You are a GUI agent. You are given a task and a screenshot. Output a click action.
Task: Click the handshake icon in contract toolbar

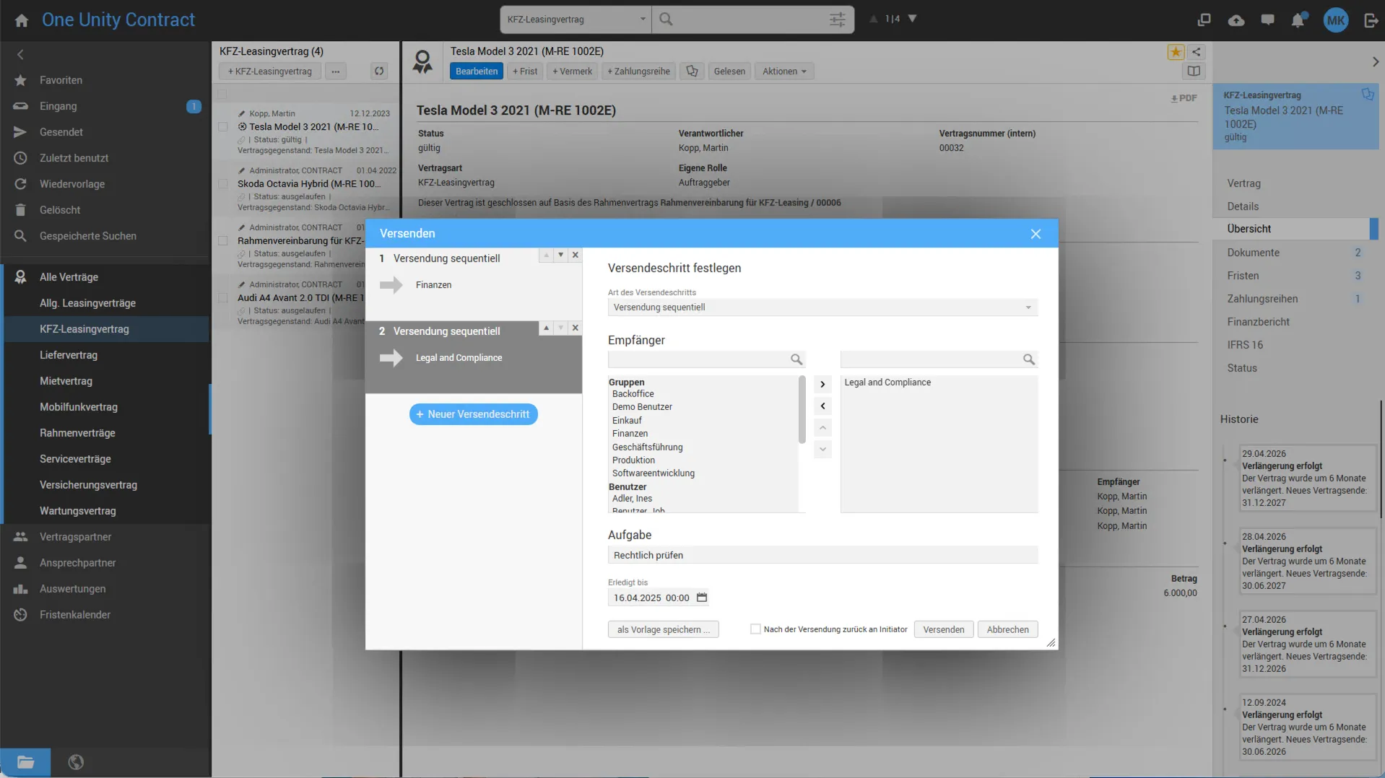point(692,71)
